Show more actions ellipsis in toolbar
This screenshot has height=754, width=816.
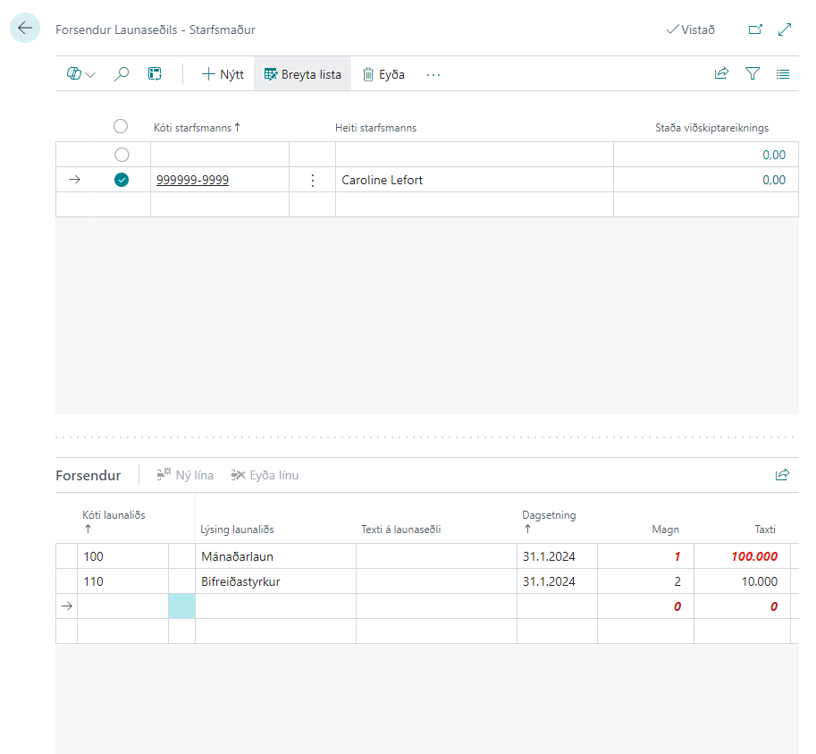tap(433, 75)
